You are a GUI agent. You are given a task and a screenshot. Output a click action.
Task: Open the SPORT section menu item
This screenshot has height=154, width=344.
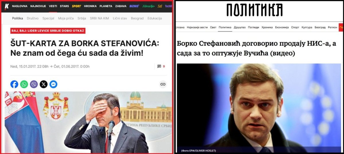point(77,6)
